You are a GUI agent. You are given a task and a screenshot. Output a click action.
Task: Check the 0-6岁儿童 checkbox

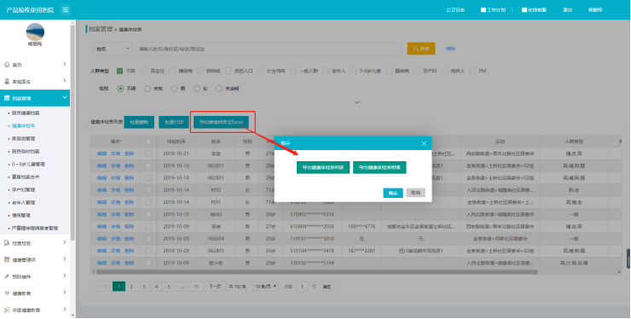point(353,71)
